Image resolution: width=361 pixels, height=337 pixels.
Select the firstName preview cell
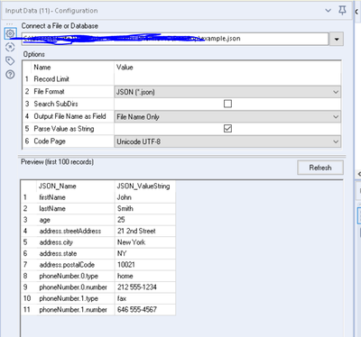click(x=76, y=197)
